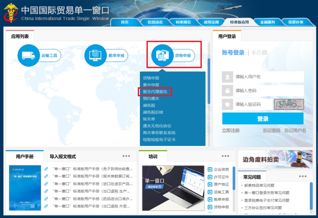
Task: Click the padlock icon in password field
Action: click(x=227, y=91)
